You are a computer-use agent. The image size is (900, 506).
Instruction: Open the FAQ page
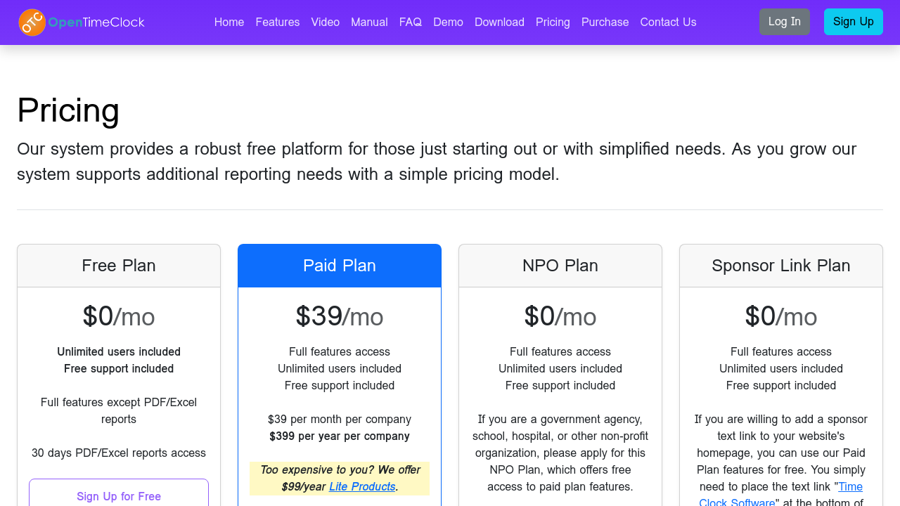pyautogui.click(x=411, y=22)
